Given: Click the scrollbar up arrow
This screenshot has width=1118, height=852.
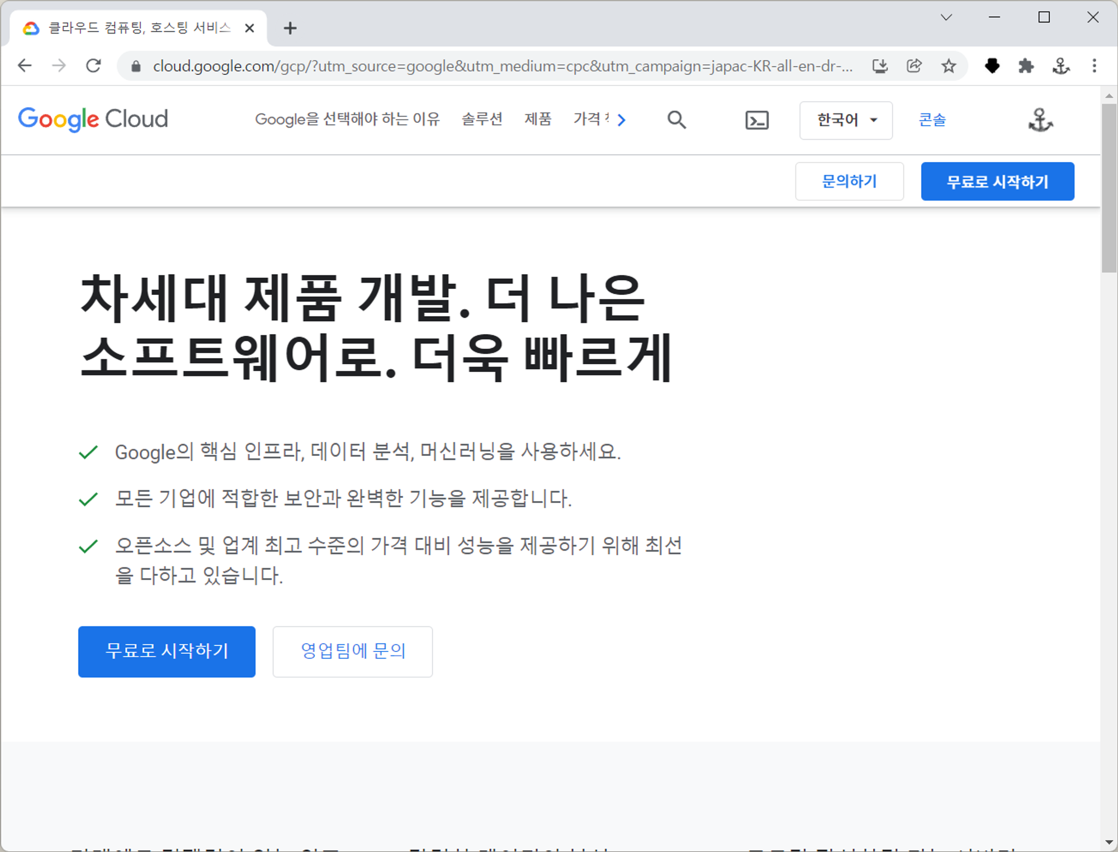Looking at the screenshot, I should (1109, 96).
